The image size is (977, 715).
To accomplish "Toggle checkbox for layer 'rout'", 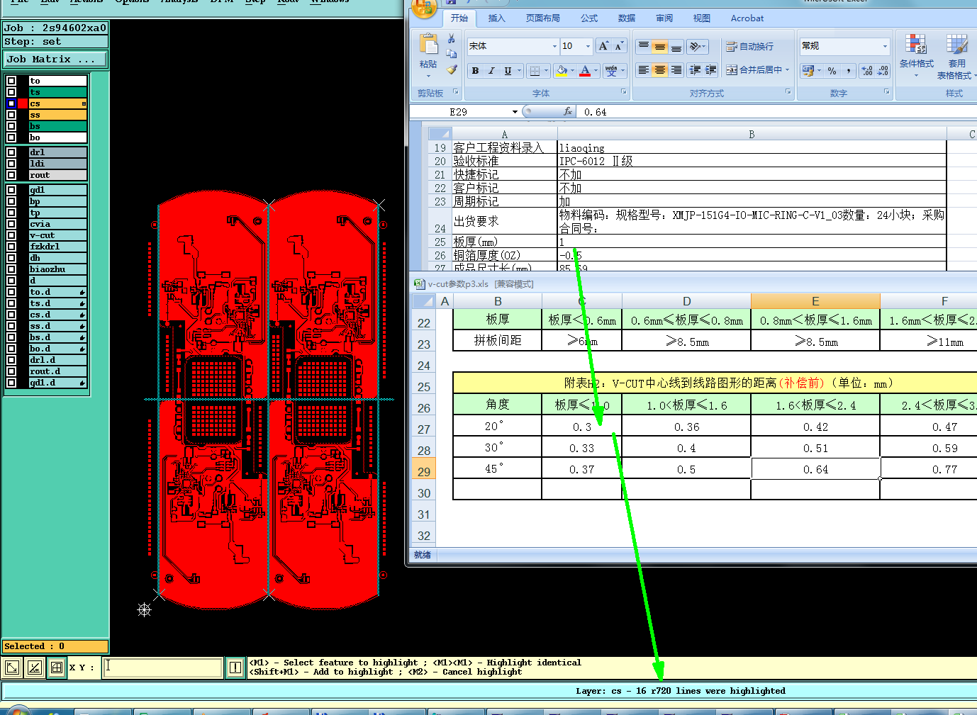I will [11, 175].
